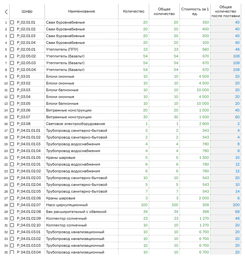
Task: Click Общее количество после поставки header
Action: coord(226,11)
